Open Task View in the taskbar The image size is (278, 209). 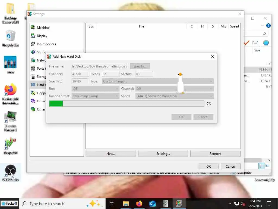(112, 204)
